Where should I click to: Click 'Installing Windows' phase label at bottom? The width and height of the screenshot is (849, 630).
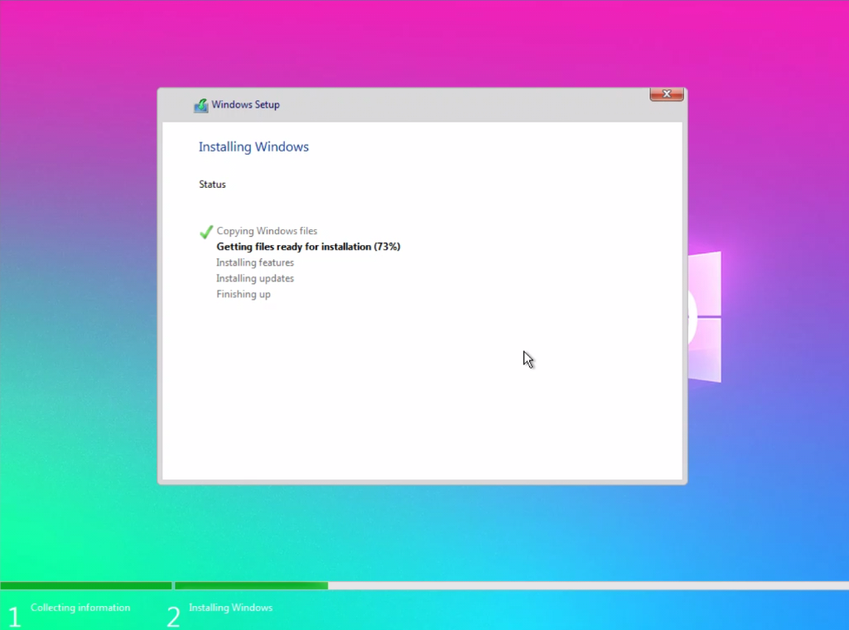click(230, 608)
